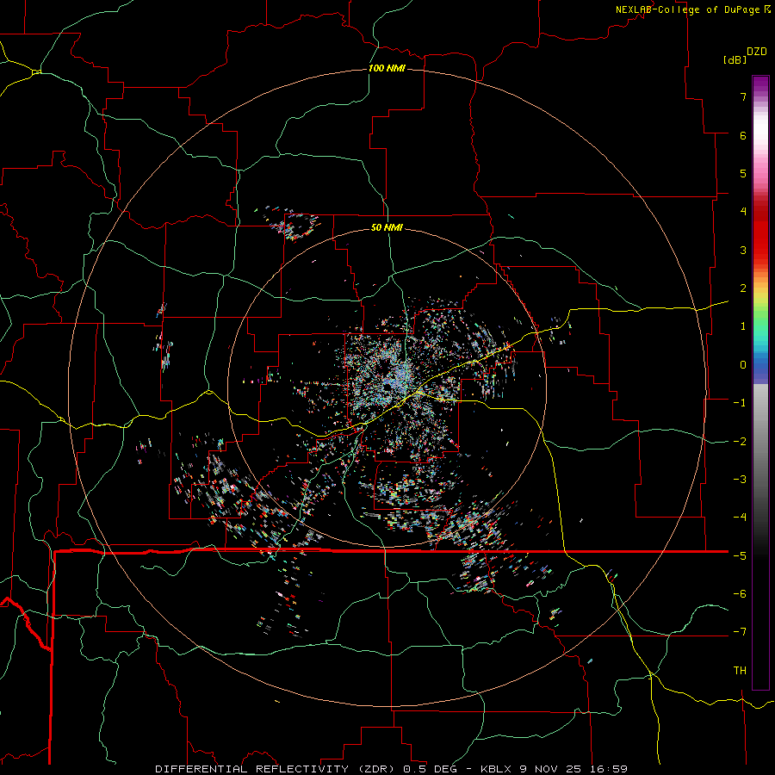Select the "-7" scale value
This screenshot has height=775, width=775.
click(x=740, y=632)
